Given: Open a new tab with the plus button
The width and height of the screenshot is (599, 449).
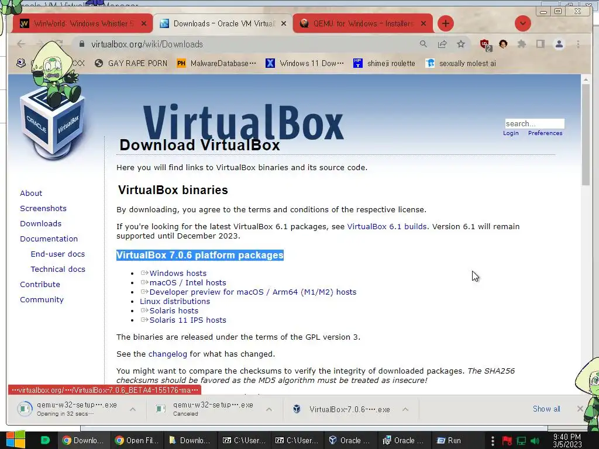Looking at the screenshot, I should (x=445, y=23).
